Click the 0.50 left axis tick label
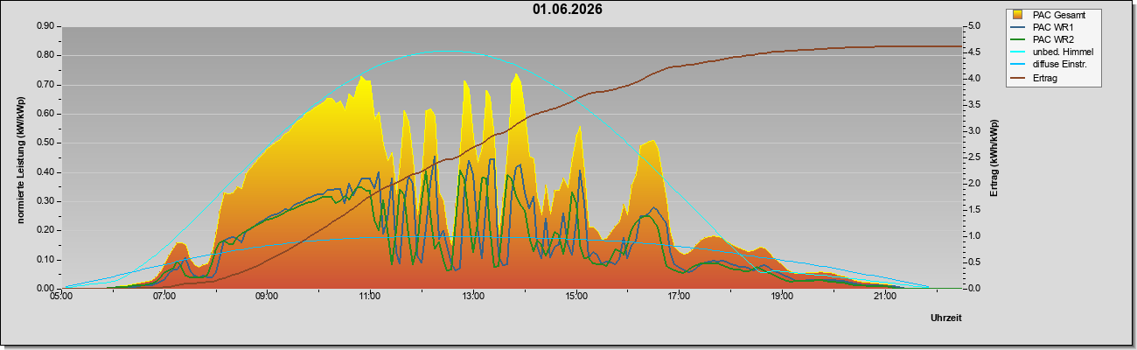 click(45, 143)
